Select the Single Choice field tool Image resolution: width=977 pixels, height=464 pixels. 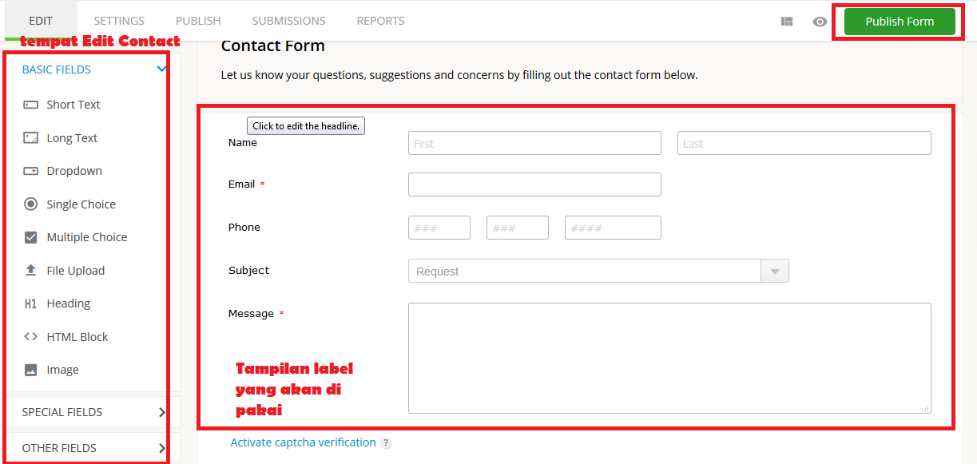click(x=79, y=204)
